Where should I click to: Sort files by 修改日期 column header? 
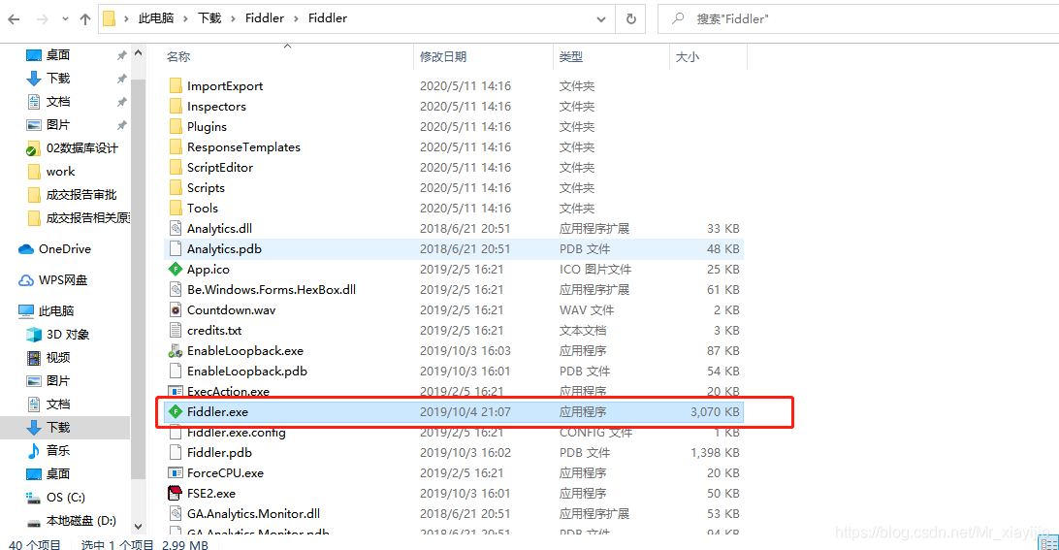443,57
